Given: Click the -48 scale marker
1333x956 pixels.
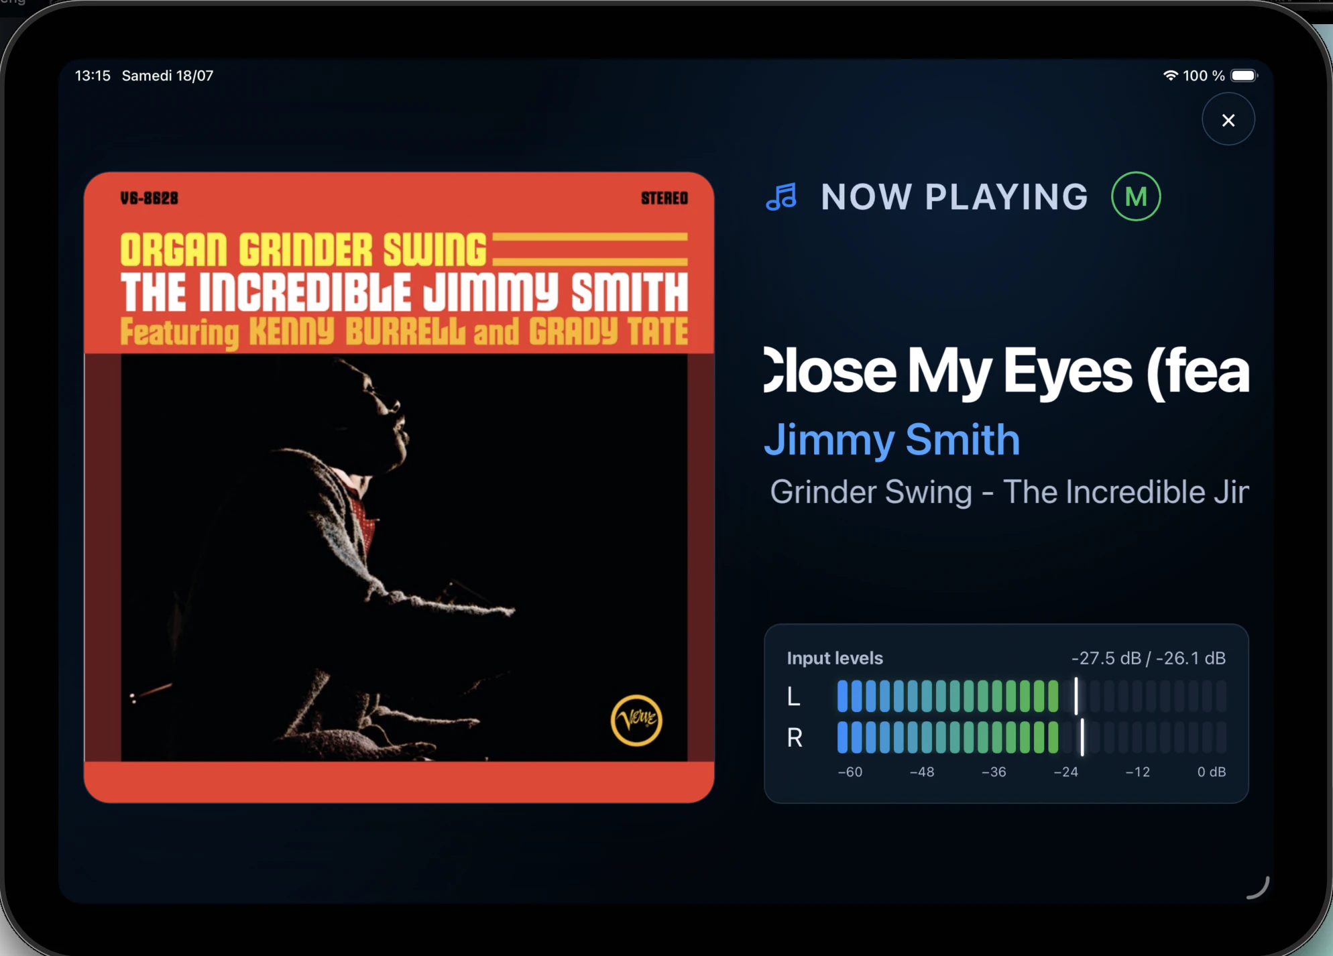Looking at the screenshot, I should [x=922, y=772].
